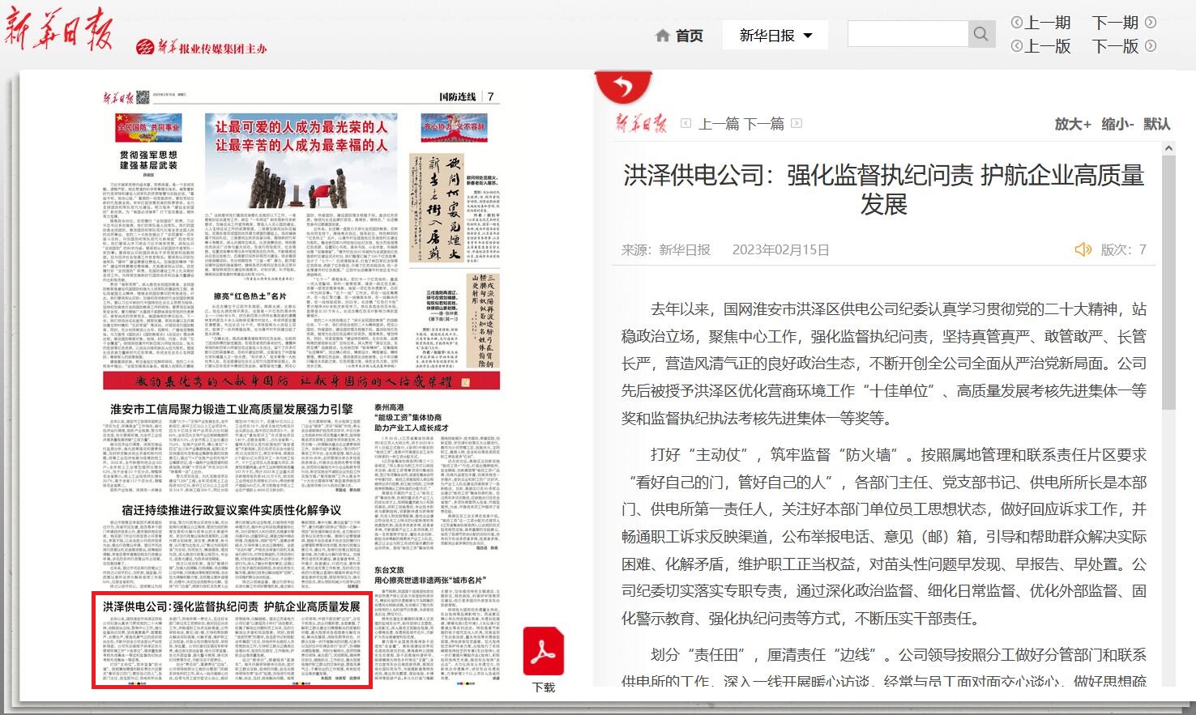Click the speaker audio icon

point(1083,249)
